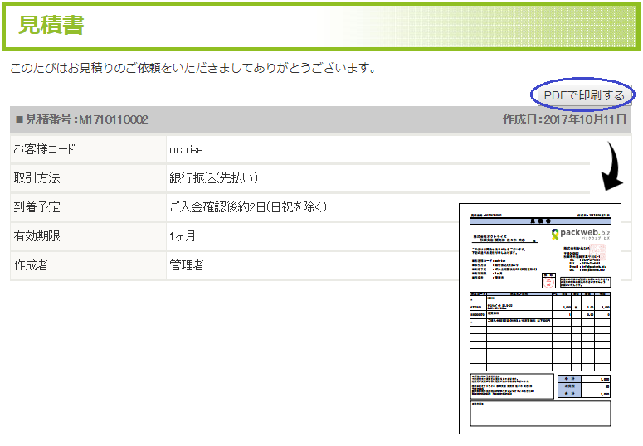The width and height of the screenshot is (643, 446).
Task: Select the 管理者 creator value
Action: click(x=187, y=265)
